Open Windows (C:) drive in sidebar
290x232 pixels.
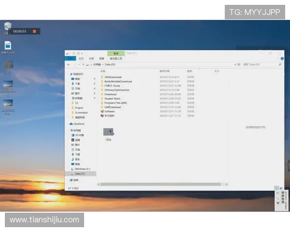click(82, 169)
